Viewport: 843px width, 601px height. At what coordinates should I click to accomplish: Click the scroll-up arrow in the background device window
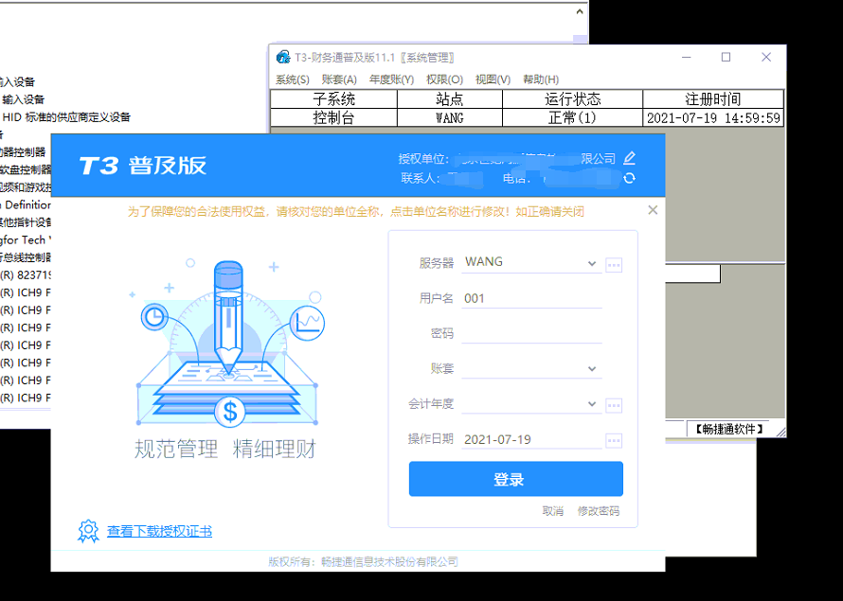tap(580, 11)
